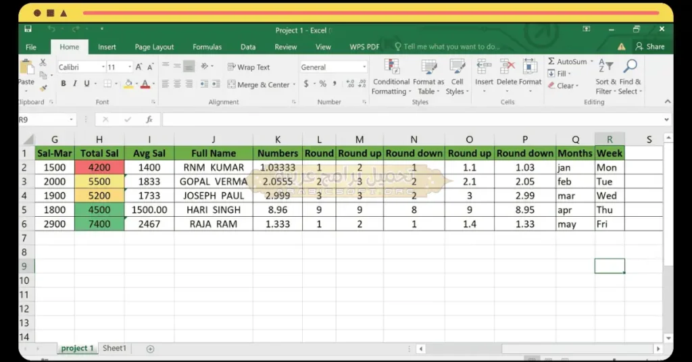Apply the yellow Fill Color bucket
The height and width of the screenshot is (362, 692).
click(x=128, y=84)
